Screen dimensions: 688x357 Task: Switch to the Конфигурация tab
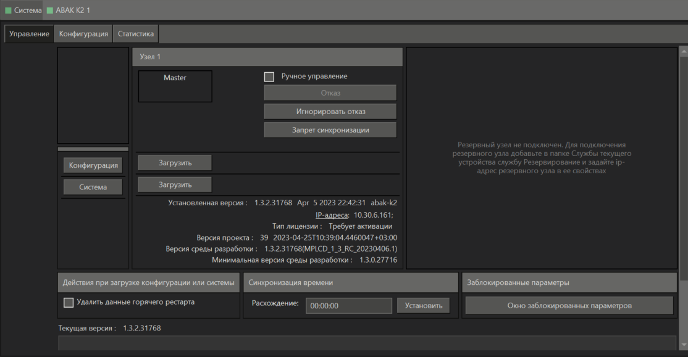[83, 34]
